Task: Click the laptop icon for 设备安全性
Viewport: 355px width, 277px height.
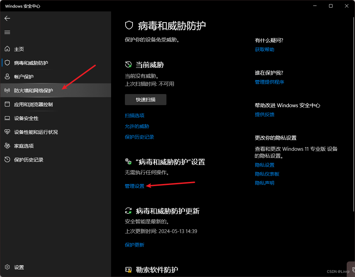Action: coord(7,118)
